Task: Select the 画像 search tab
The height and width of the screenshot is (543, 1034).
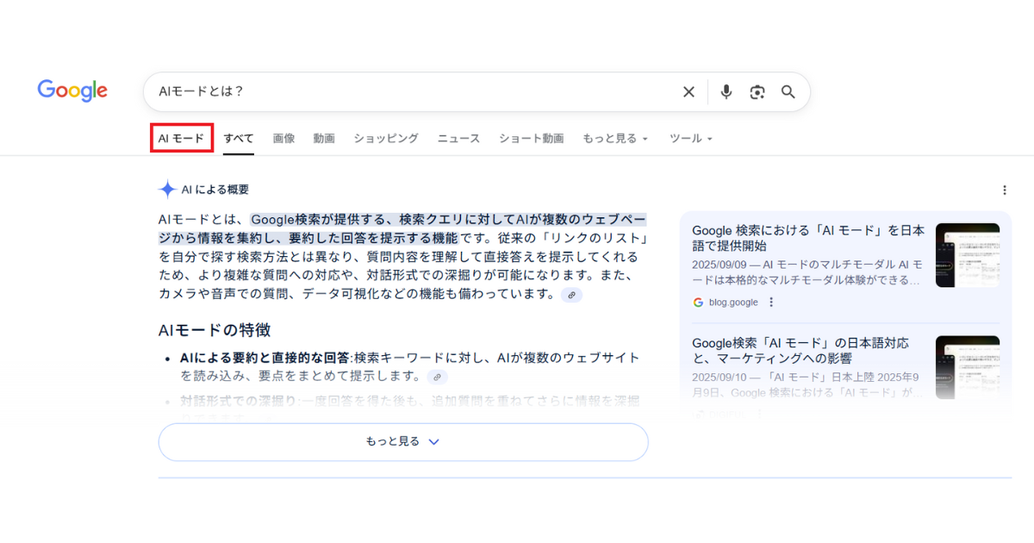Action: [x=283, y=138]
